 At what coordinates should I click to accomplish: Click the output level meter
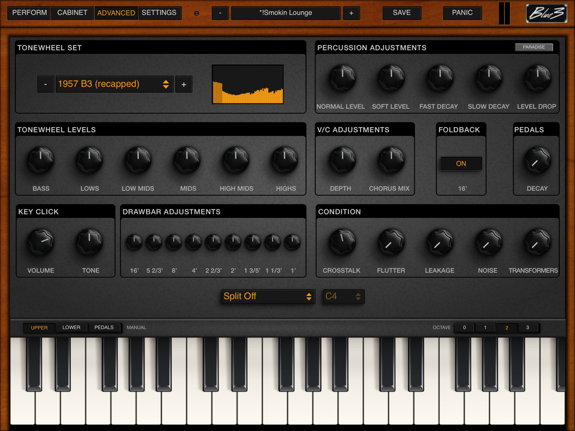[x=505, y=13]
